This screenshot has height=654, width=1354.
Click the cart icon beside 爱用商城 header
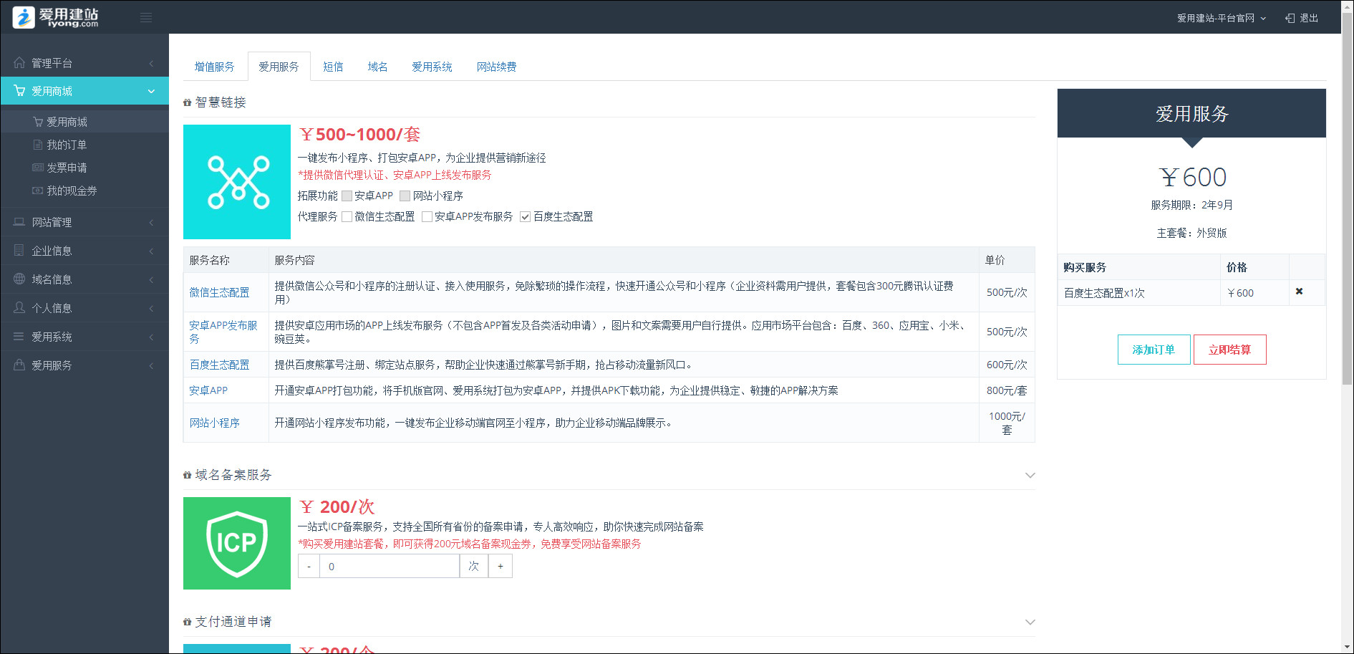coord(19,91)
